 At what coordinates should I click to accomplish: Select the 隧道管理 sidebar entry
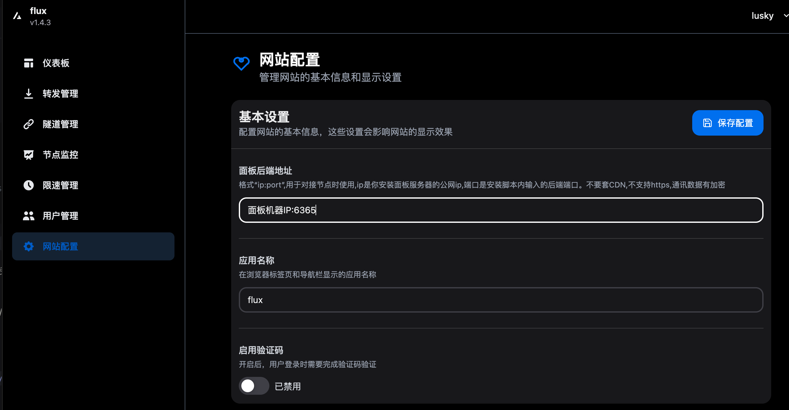[x=60, y=124]
